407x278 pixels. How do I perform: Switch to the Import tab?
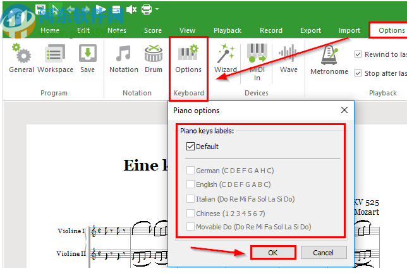[349, 30]
